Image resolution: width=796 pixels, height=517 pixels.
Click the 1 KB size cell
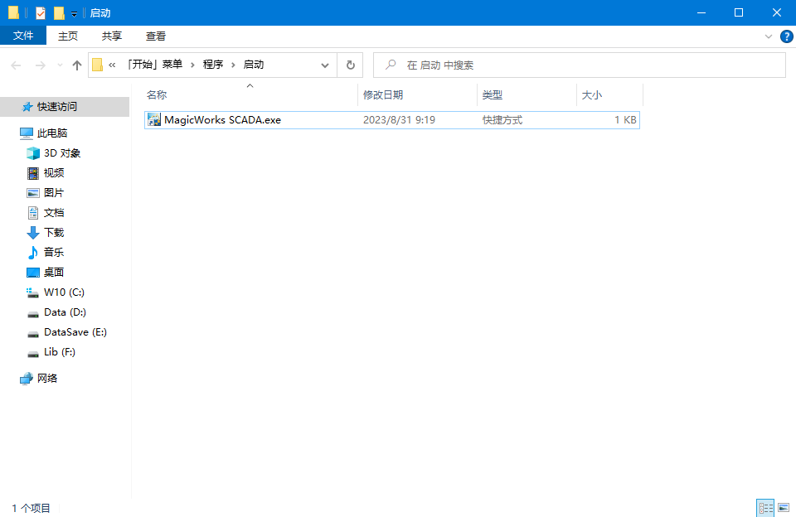[x=625, y=120]
